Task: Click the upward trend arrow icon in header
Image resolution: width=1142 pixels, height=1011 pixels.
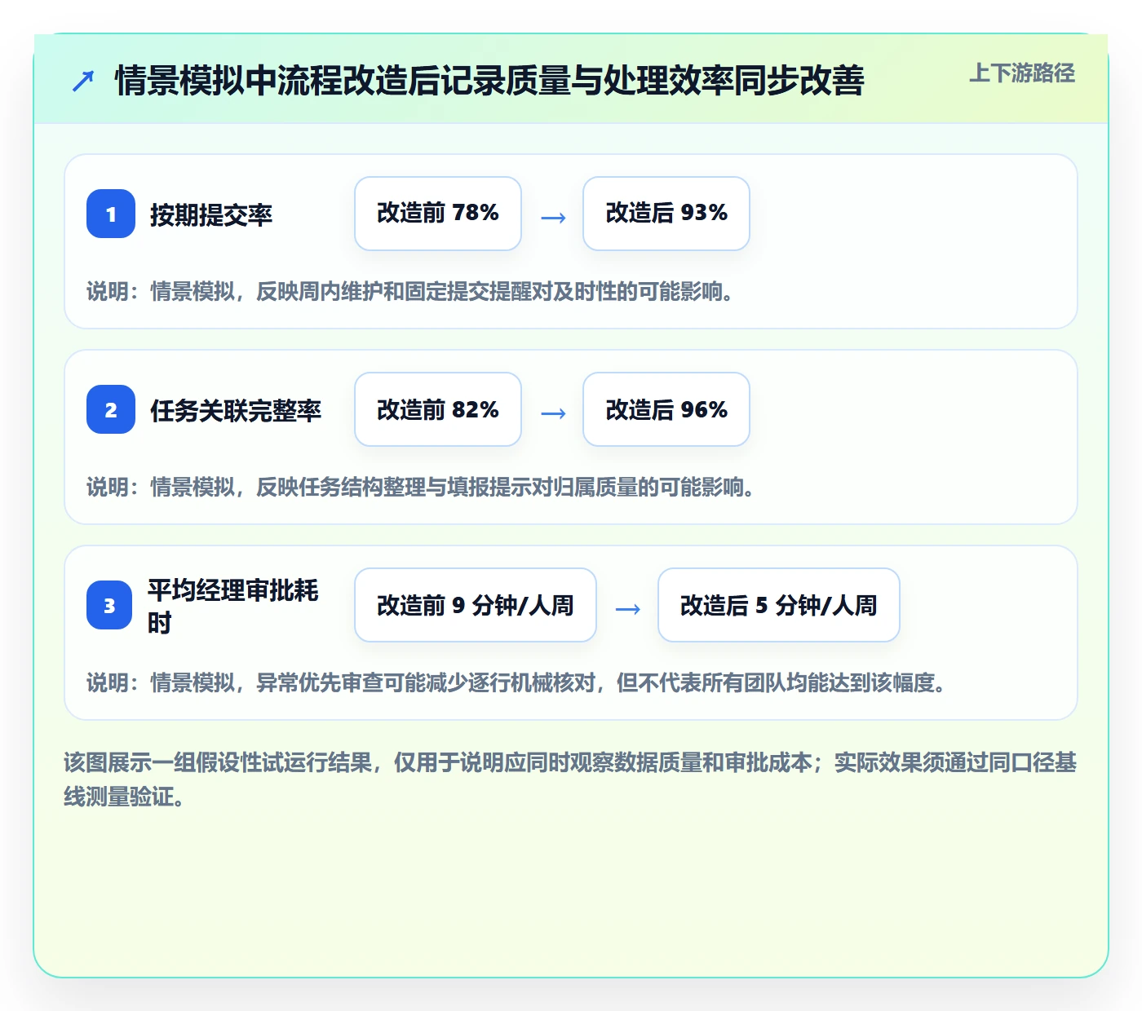Action: (83, 81)
